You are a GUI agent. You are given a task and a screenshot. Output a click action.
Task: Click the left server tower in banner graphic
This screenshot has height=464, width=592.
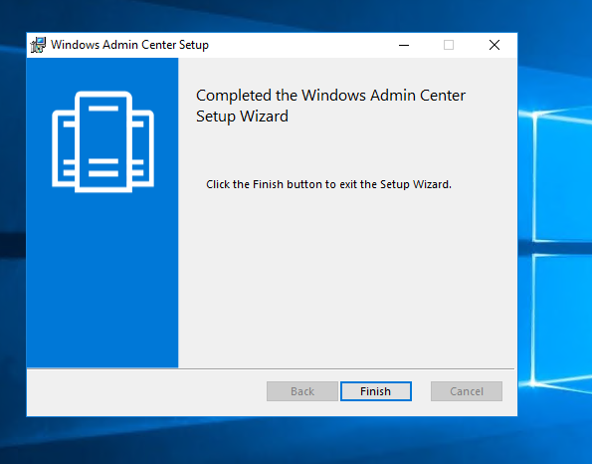click(x=64, y=148)
